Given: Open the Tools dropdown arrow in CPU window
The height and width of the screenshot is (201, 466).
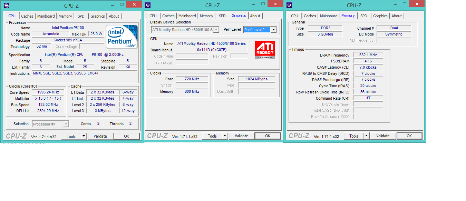Looking at the screenshot, I should (84, 136).
